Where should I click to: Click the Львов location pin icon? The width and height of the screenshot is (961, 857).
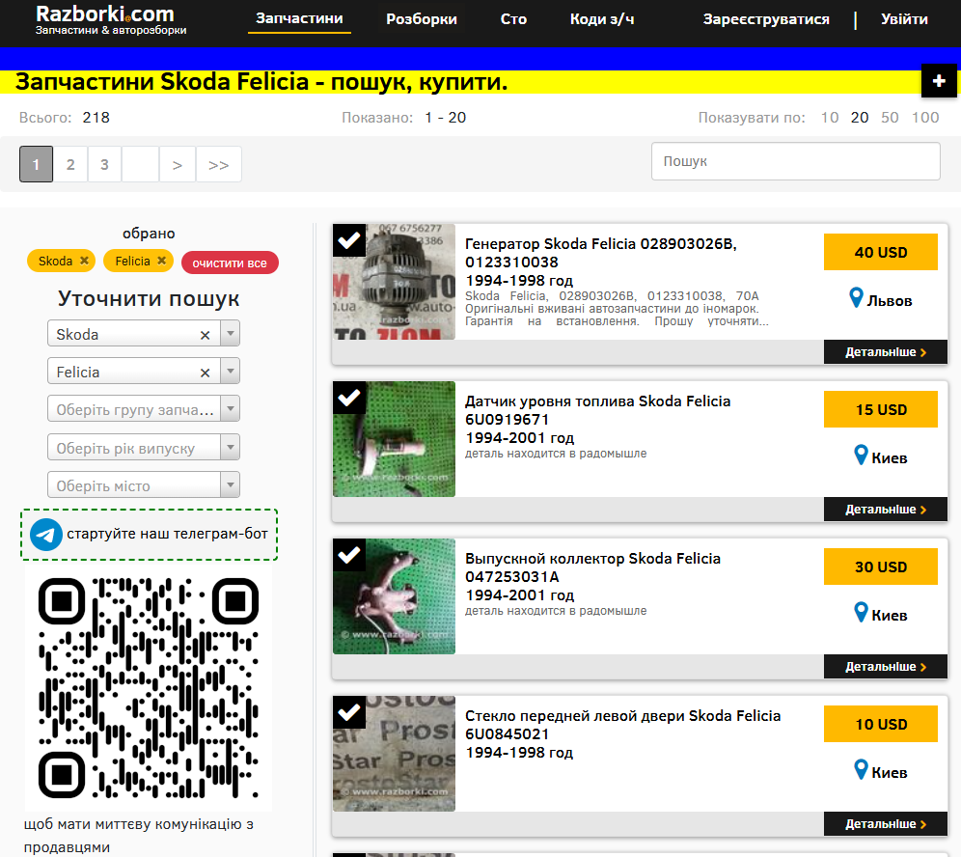(856, 298)
